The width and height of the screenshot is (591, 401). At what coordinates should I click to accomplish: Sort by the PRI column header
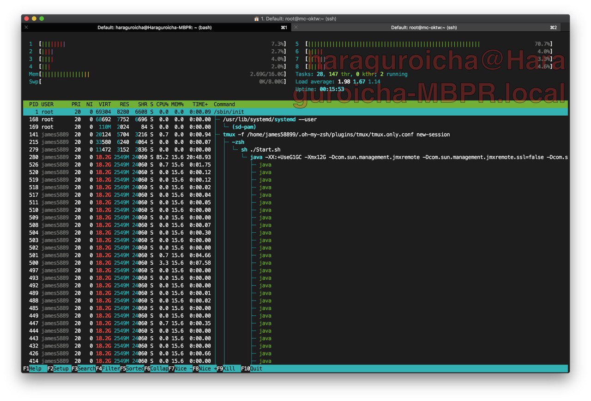(x=76, y=105)
